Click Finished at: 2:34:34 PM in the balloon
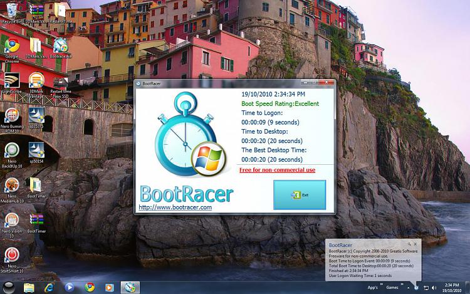The image size is (470, 294). pos(348,271)
